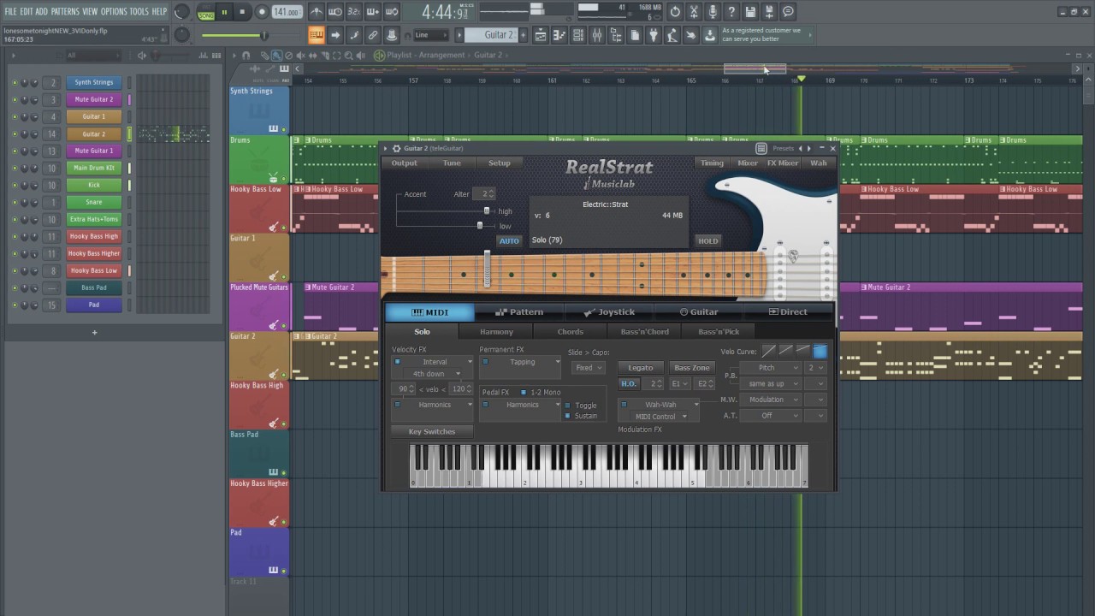Open the PATTERNS menu
Image resolution: width=1095 pixels, height=616 pixels.
[x=65, y=11]
